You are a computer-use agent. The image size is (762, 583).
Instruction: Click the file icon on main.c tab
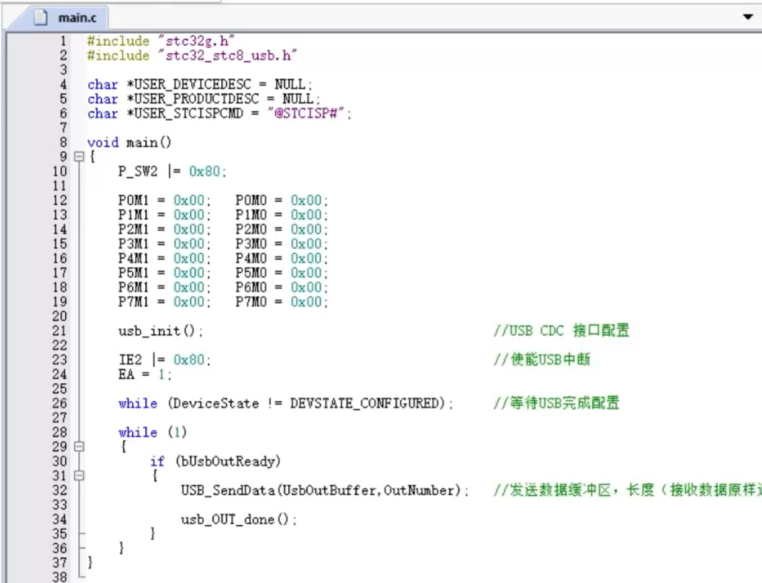pos(41,18)
